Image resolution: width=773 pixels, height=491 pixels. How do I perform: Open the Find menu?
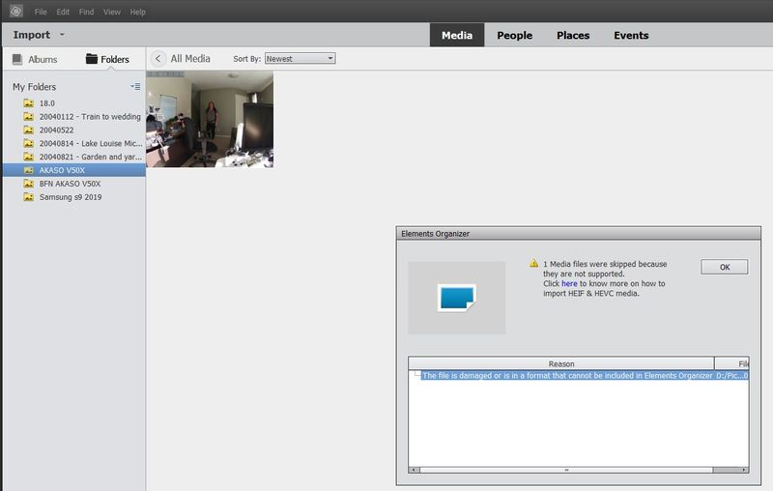87,12
